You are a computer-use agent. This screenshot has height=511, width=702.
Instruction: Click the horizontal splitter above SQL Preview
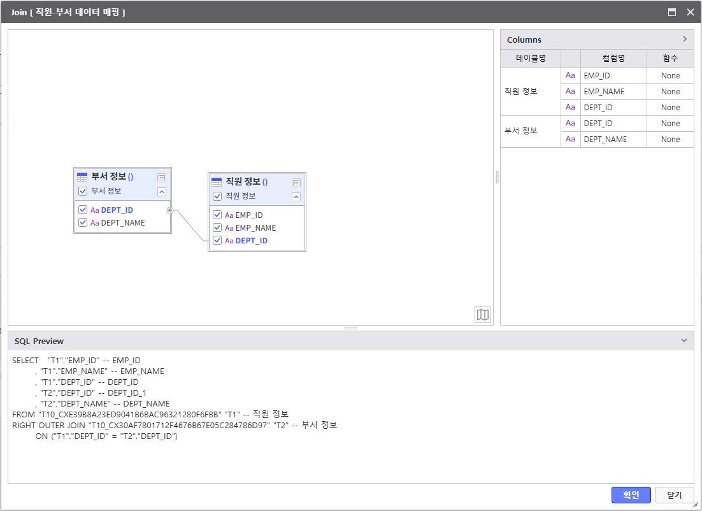point(351,328)
